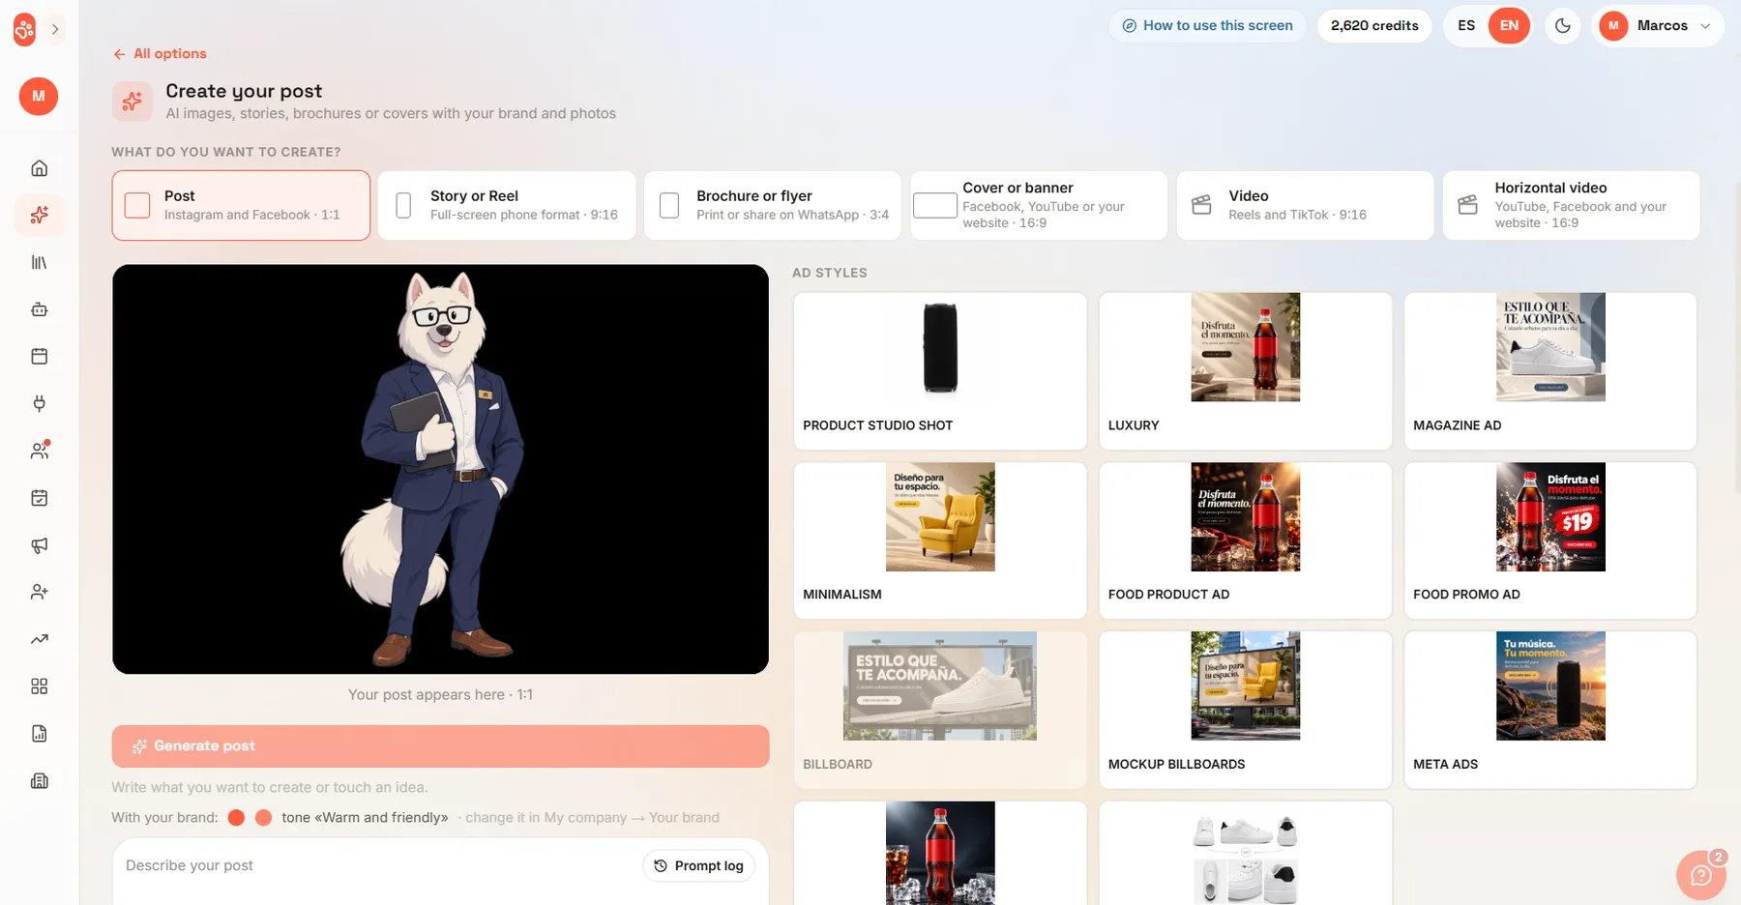Screen dimensions: 1741x905
Task: Click the 2,620 credits button
Action: (x=1374, y=26)
